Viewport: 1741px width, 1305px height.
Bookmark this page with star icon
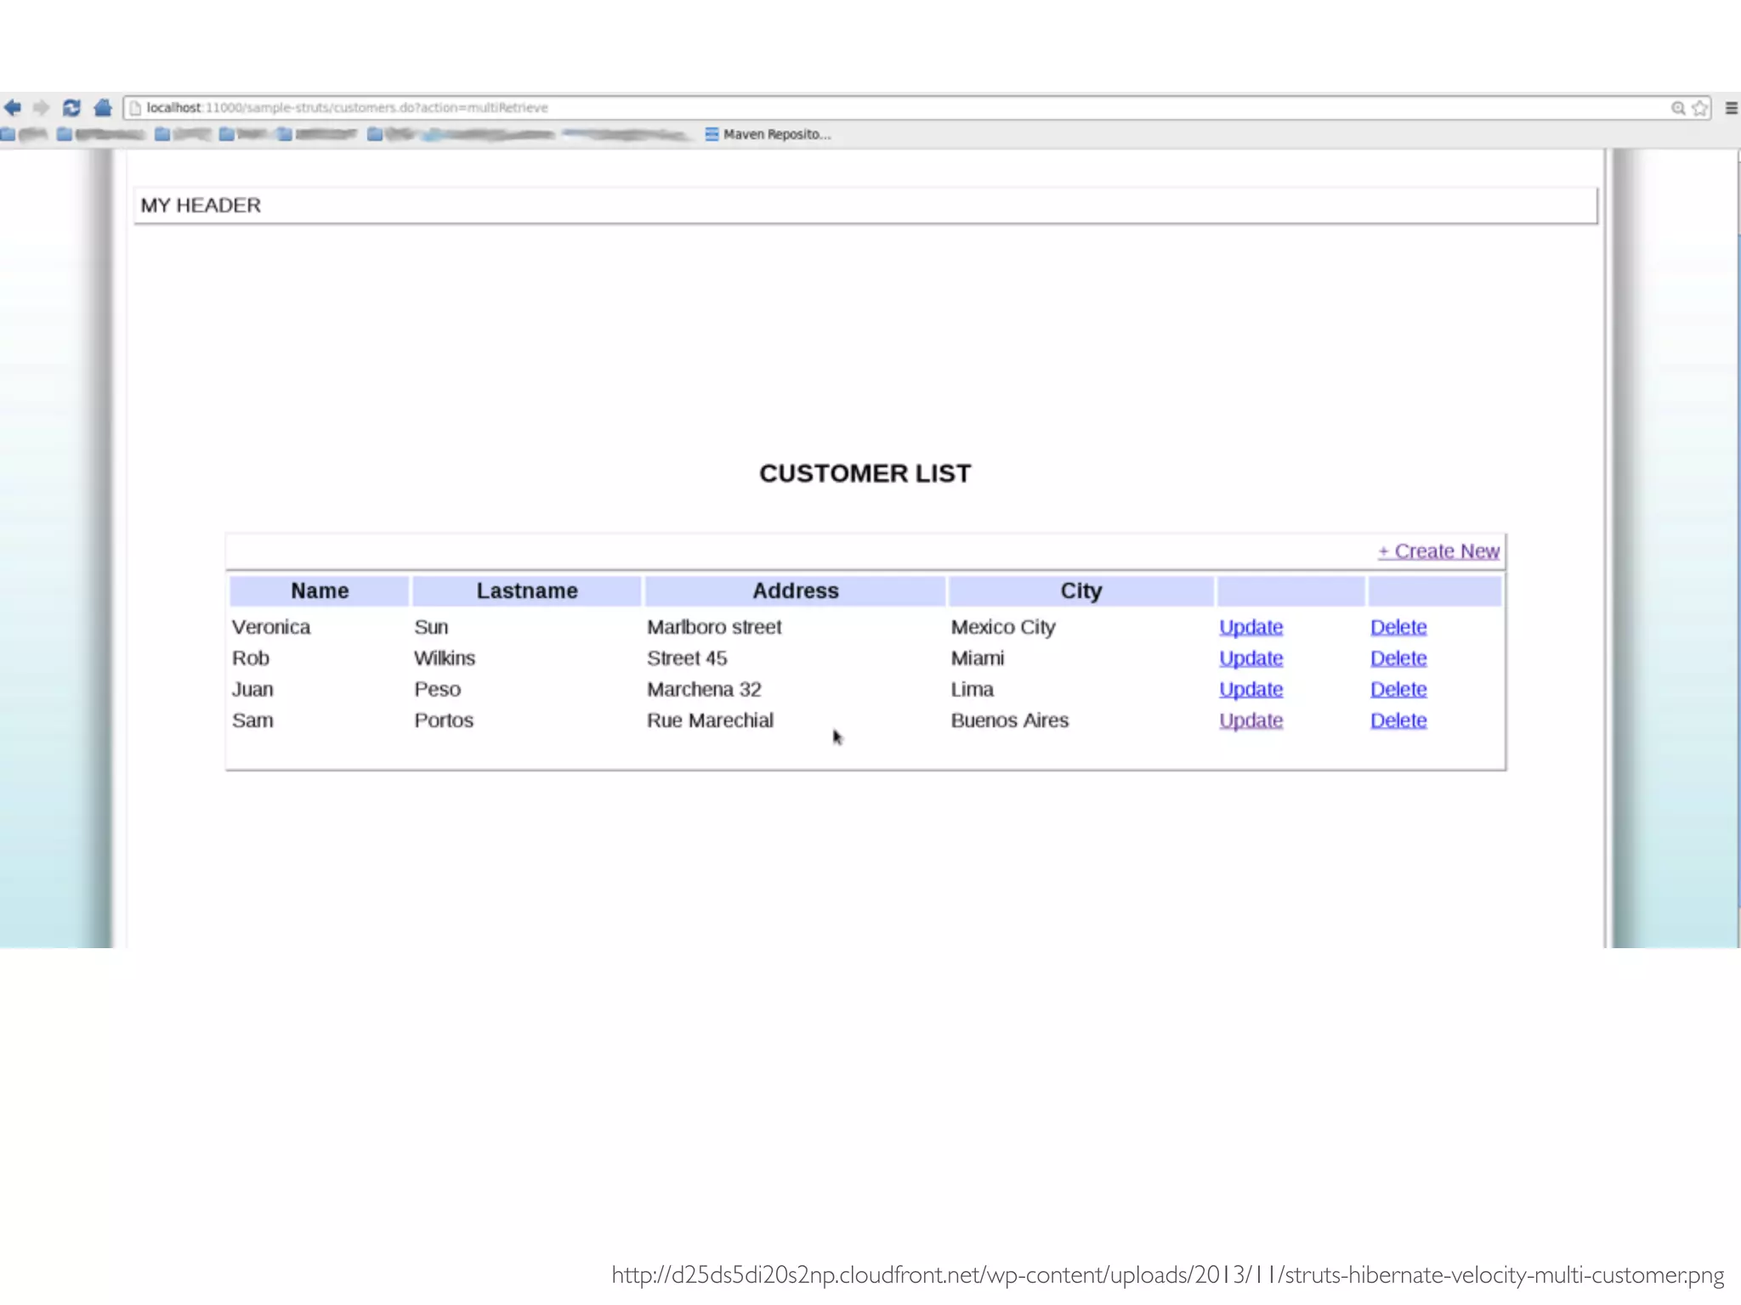[1699, 108]
